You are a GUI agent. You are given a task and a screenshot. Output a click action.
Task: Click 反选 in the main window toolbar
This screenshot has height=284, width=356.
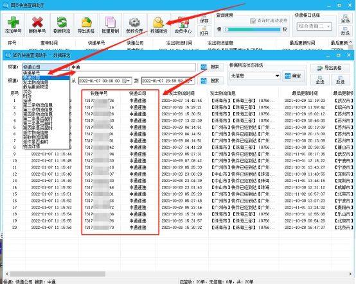pos(345,31)
